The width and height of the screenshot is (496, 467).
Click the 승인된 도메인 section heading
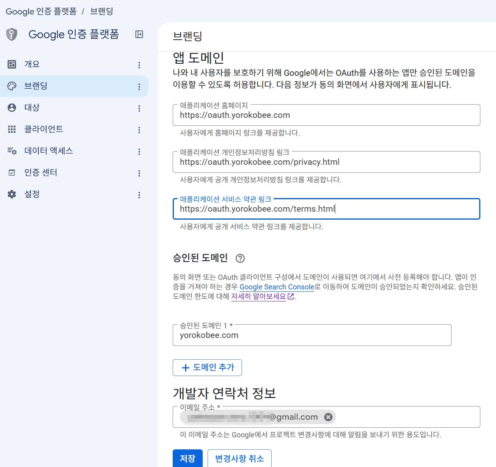pos(200,258)
